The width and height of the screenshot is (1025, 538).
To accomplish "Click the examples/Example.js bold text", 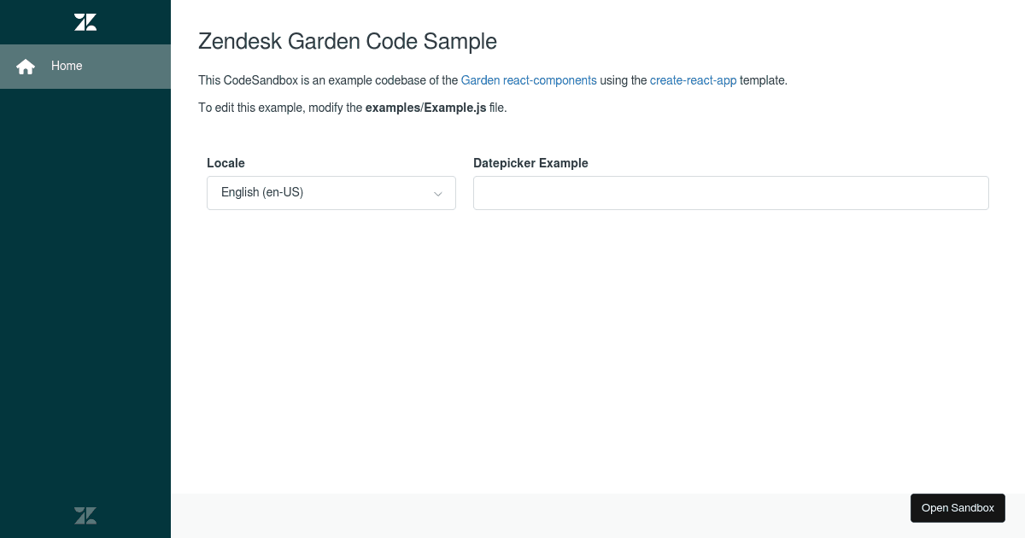I will [x=425, y=108].
